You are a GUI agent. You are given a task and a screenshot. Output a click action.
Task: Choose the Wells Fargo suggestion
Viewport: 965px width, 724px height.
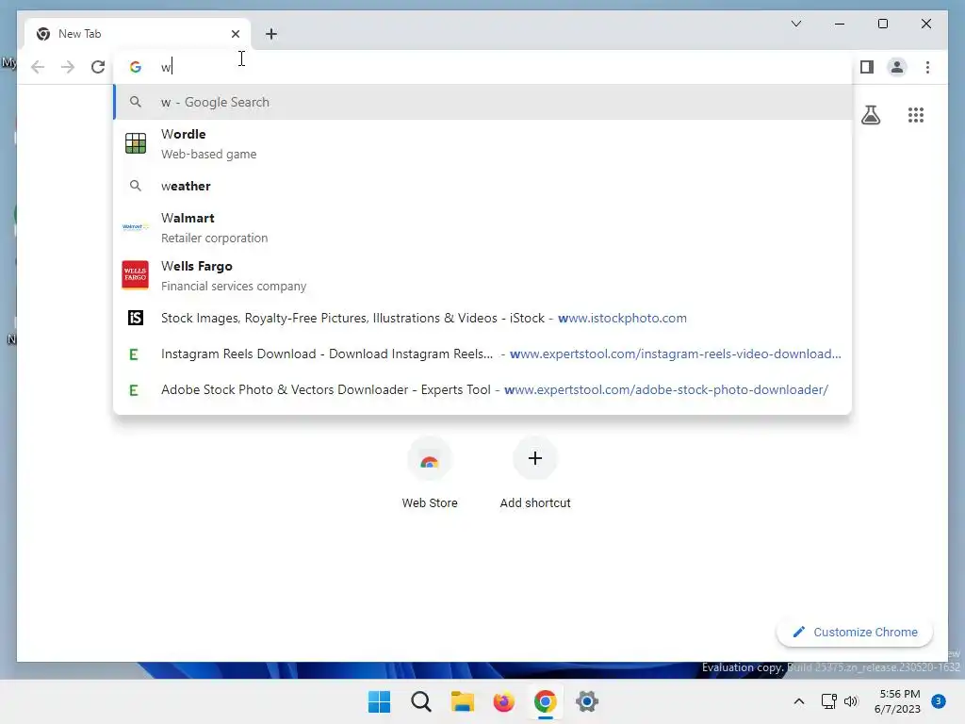[483, 275]
